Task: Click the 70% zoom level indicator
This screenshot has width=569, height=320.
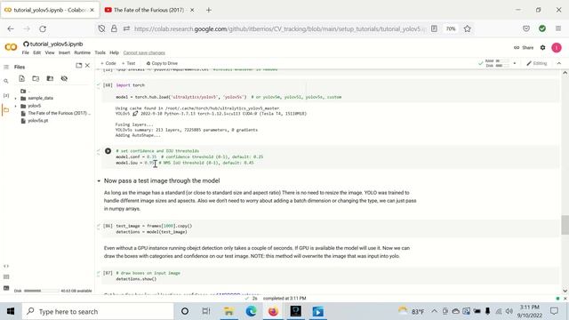Action: pyautogui.click(x=451, y=28)
